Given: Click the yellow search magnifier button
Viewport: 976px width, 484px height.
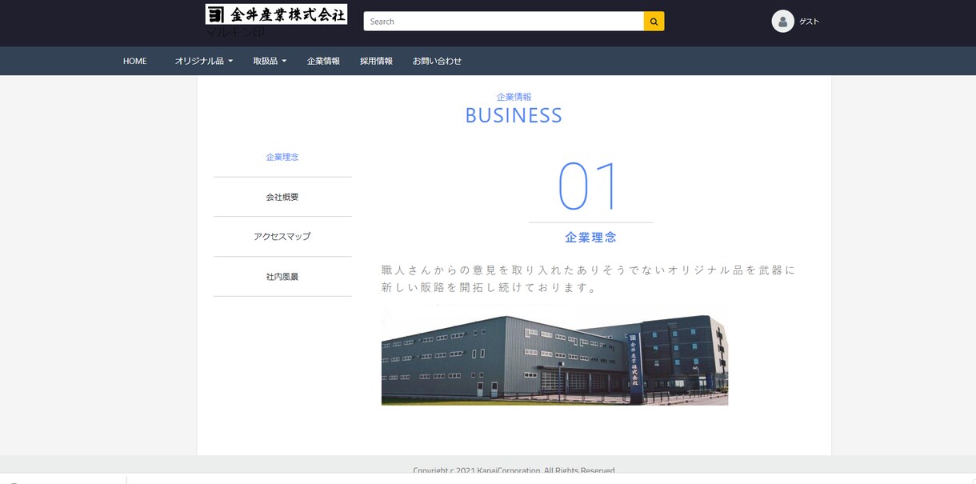Looking at the screenshot, I should tap(654, 22).
